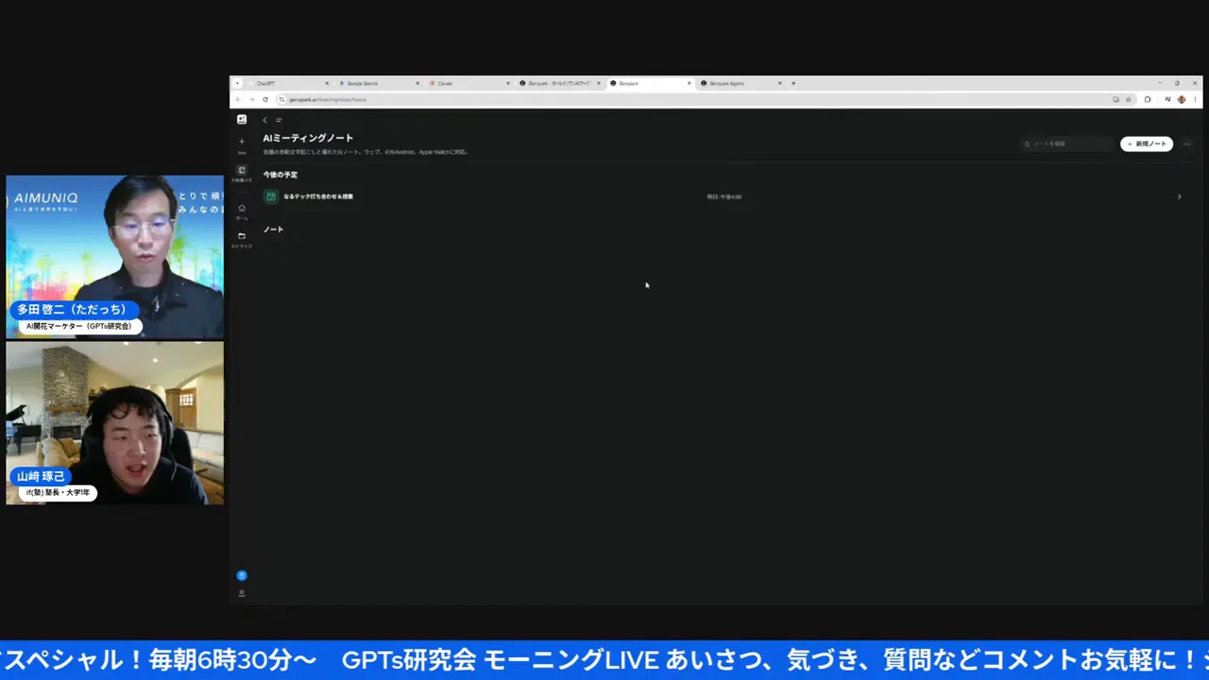
Task: Minimize the browser window
Action: click(x=1160, y=83)
